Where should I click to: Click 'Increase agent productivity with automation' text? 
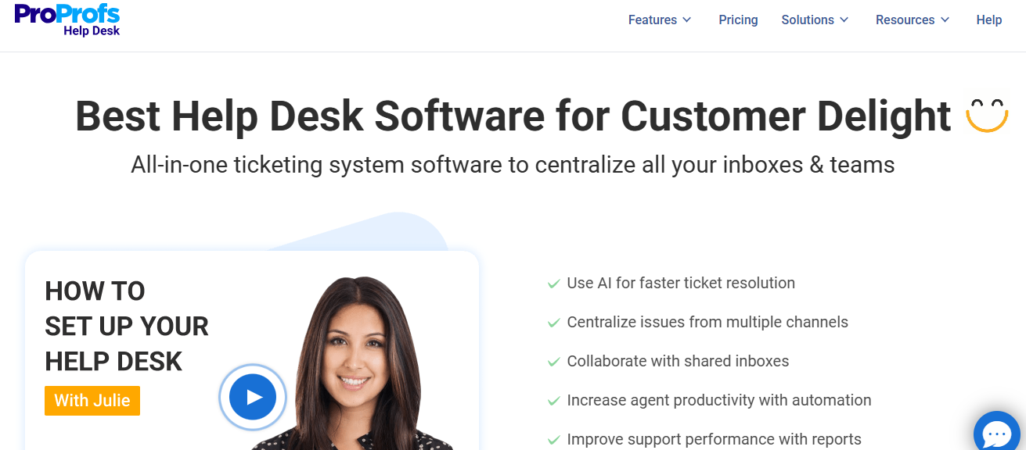[x=719, y=400]
